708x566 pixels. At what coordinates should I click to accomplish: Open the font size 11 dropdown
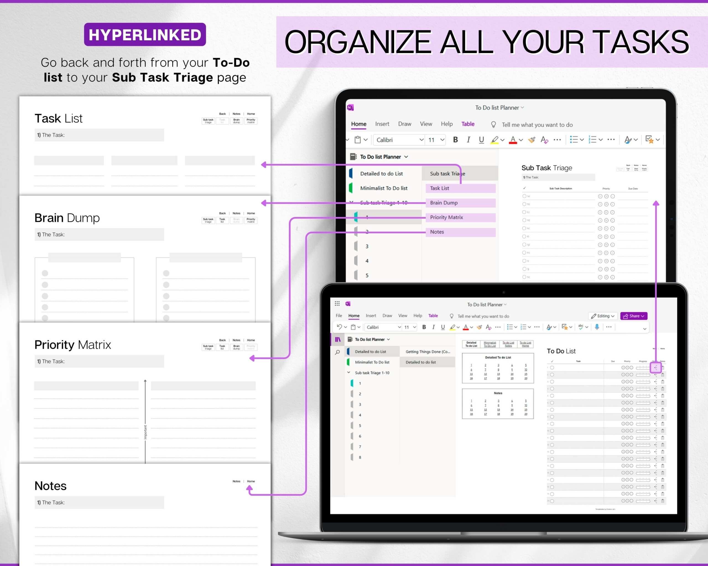[435, 140]
